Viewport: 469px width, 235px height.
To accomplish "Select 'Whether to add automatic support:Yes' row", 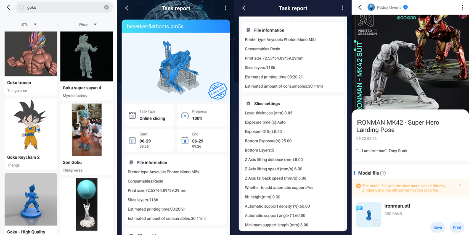I will pos(279,188).
